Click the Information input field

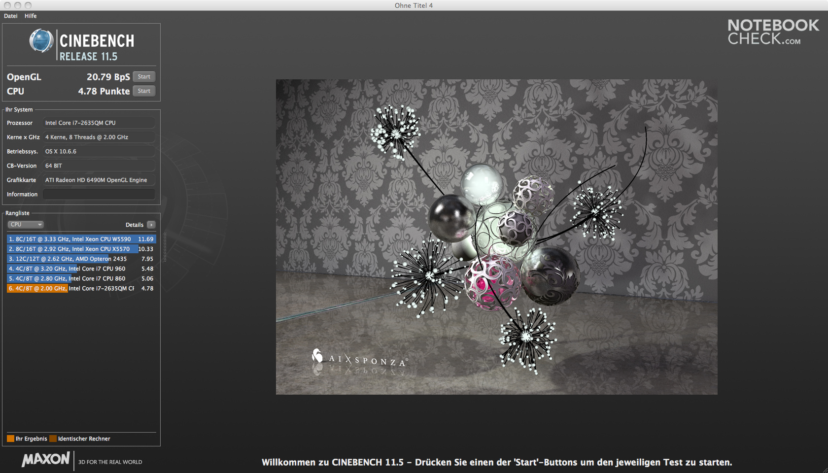[99, 194]
